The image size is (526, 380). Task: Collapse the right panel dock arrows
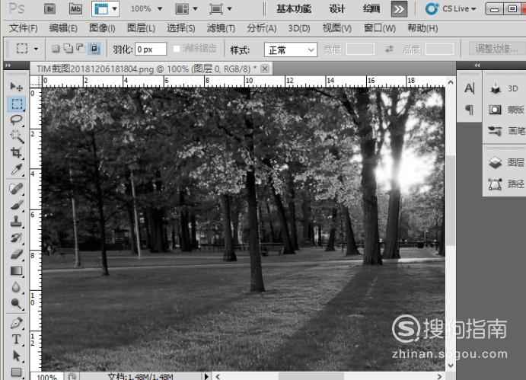[477, 65]
